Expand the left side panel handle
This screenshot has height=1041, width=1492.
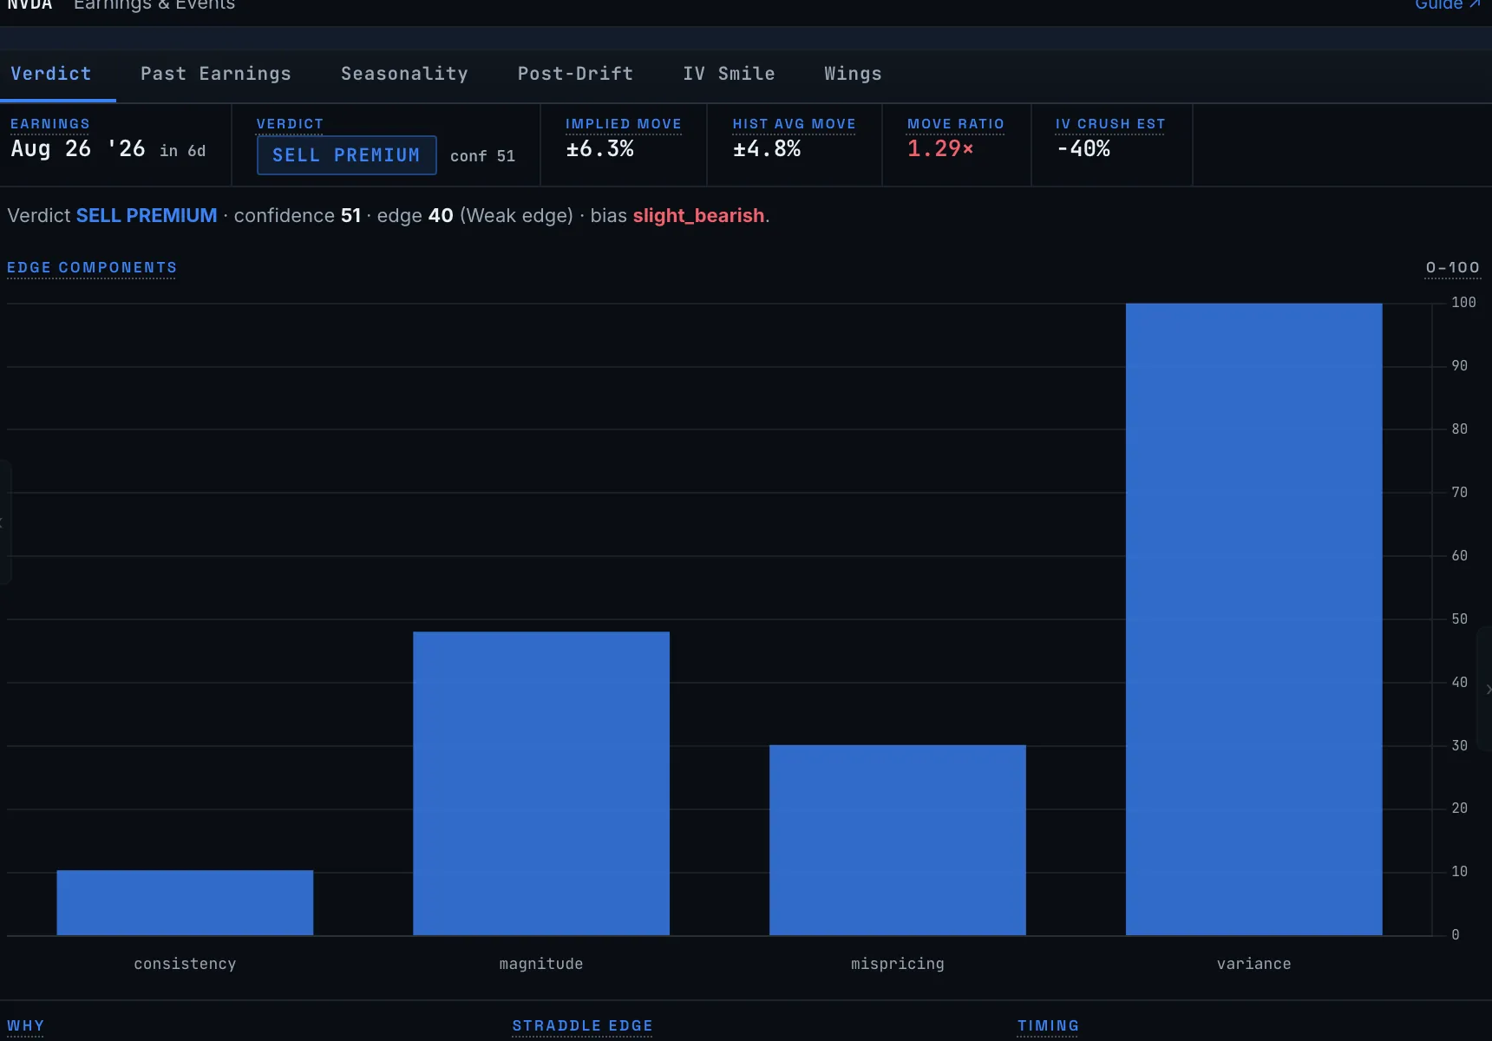point(4,522)
